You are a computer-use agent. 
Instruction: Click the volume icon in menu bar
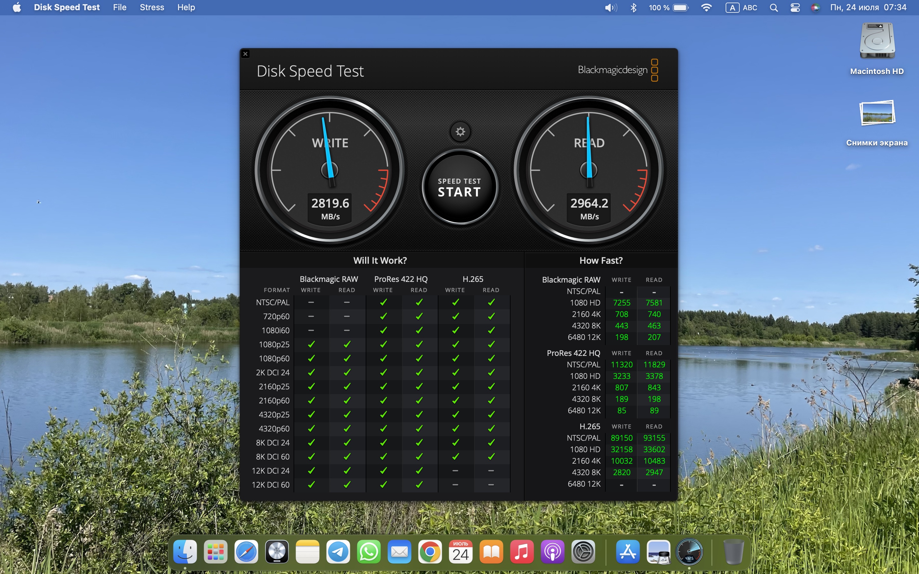(x=611, y=8)
